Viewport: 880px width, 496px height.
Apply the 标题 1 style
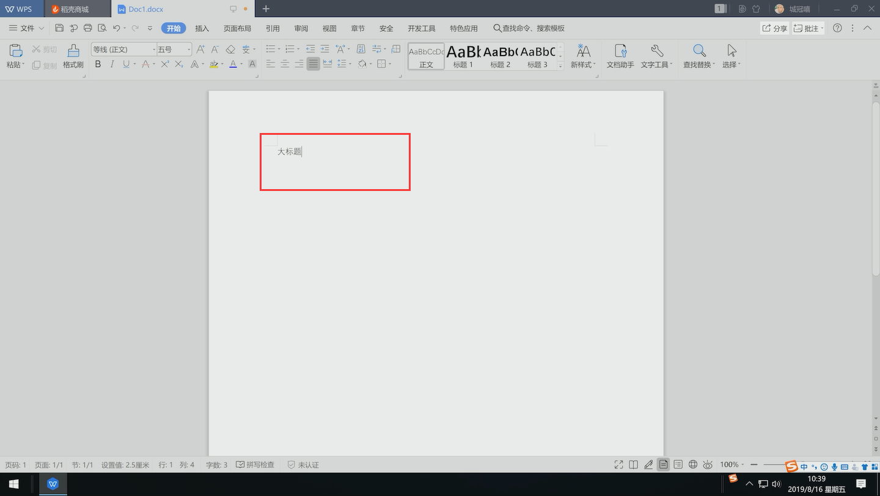(463, 56)
